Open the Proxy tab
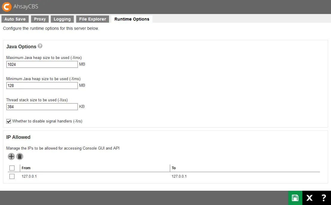331x205 pixels. coord(40,19)
